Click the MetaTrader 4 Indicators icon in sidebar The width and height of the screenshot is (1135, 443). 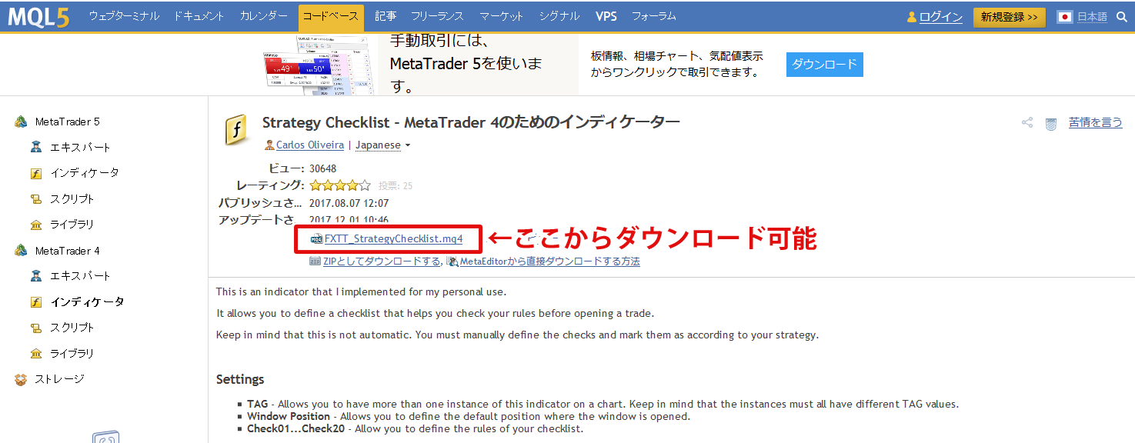35,302
